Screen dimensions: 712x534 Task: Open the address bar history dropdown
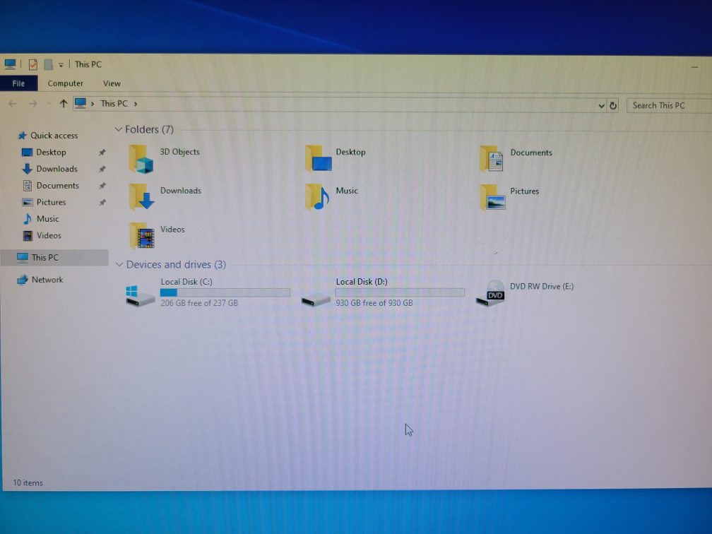[601, 106]
